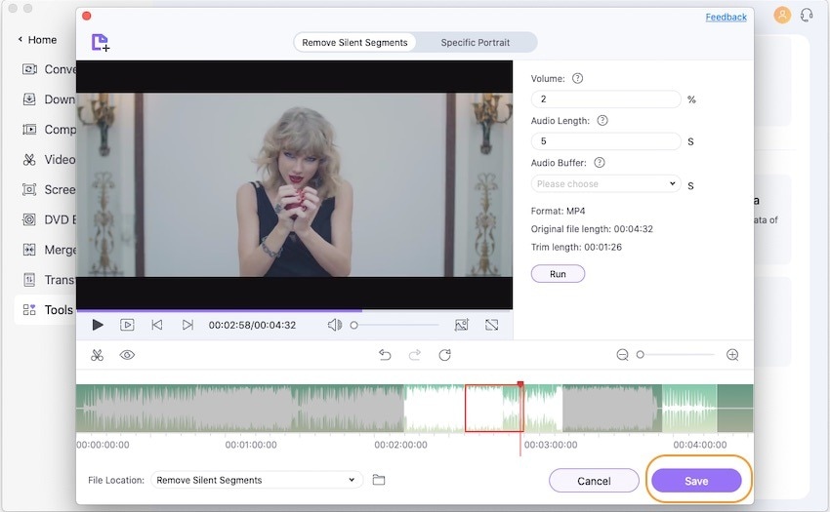Image resolution: width=830 pixels, height=512 pixels.
Task: Play the video preview
Action: click(98, 325)
